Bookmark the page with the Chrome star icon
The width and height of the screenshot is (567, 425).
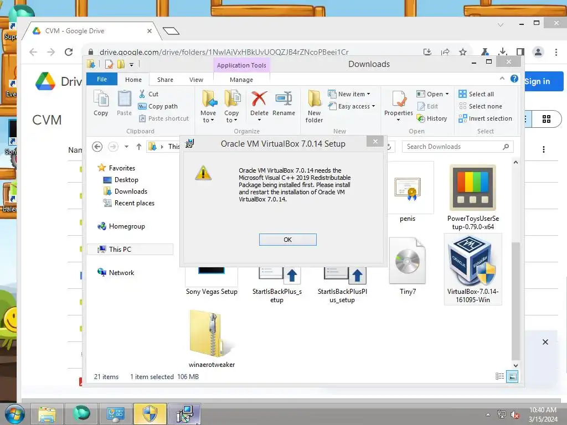(x=462, y=52)
